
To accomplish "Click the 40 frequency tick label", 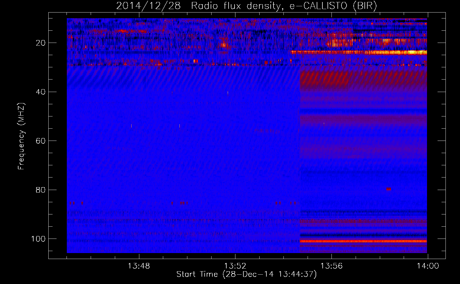I will [x=41, y=92].
